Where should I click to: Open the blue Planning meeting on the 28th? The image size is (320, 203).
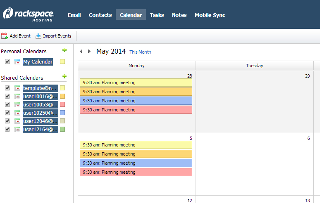[136, 101]
